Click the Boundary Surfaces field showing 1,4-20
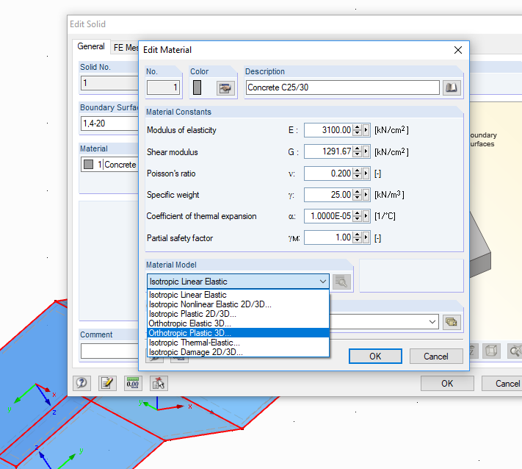This screenshot has width=522, height=469. coord(109,123)
